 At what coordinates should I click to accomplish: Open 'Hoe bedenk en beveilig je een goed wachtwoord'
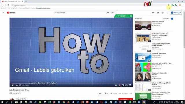[161, 94]
